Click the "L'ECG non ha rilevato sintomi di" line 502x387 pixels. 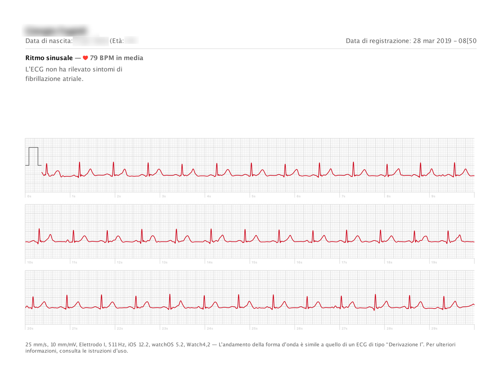click(x=74, y=69)
